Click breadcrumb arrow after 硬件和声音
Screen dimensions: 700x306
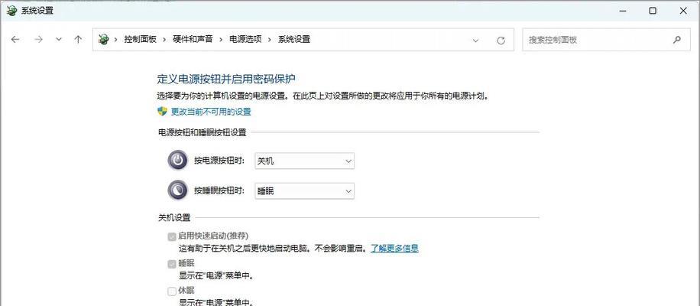coord(221,39)
